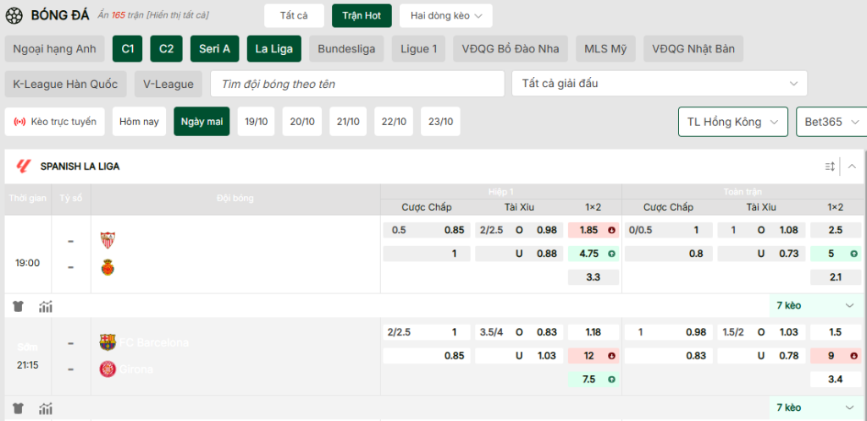Enable the Bundesliga league filter

coord(346,49)
